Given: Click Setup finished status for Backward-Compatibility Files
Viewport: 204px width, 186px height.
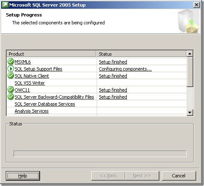Looking at the screenshot, I should click(x=113, y=97).
